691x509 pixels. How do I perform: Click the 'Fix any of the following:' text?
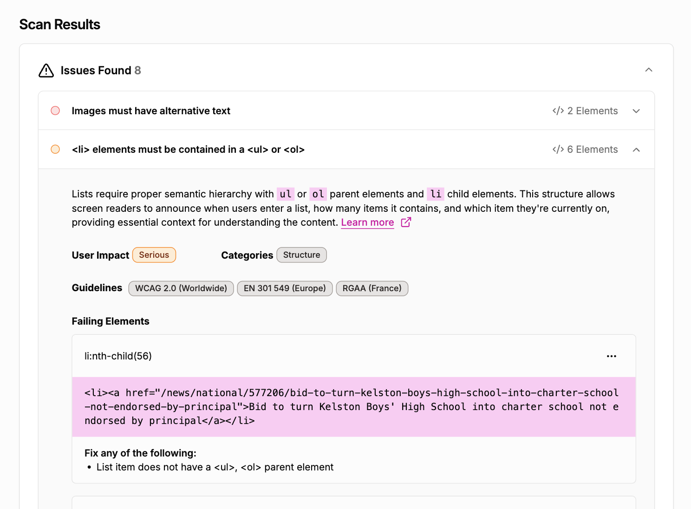(x=140, y=453)
